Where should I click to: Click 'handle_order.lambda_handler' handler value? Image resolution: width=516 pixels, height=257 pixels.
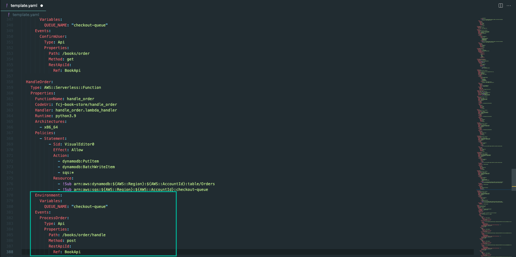pyautogui.click(x=86, y=110)
